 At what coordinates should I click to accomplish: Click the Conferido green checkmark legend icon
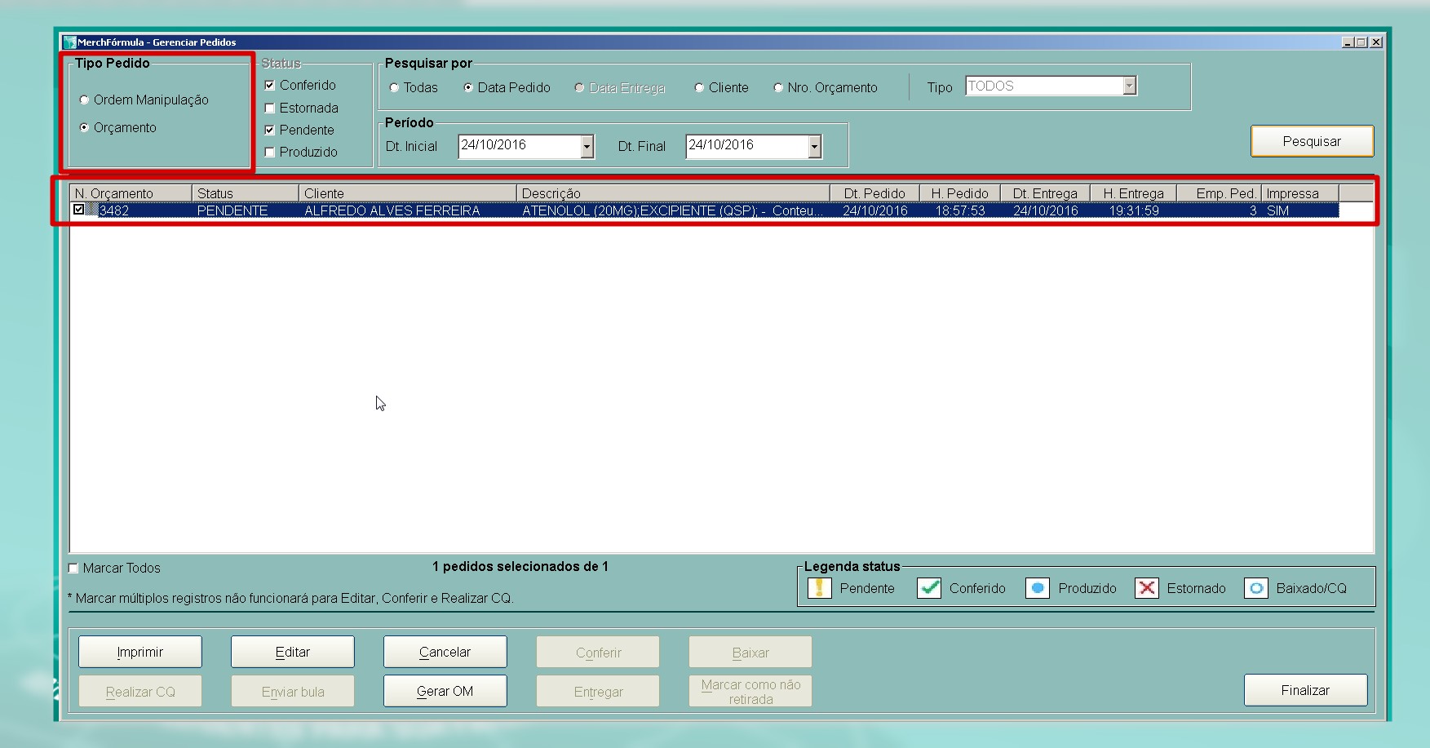(x=929, y=588)
